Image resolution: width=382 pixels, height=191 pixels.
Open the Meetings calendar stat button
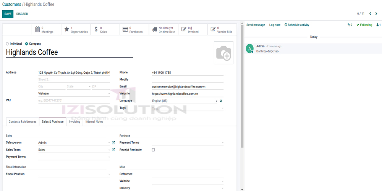[x=46, y=29]
